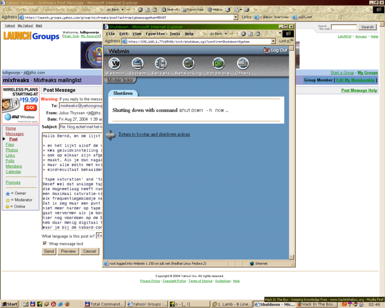Open Calendar link in left sidebar

point(13,172)
